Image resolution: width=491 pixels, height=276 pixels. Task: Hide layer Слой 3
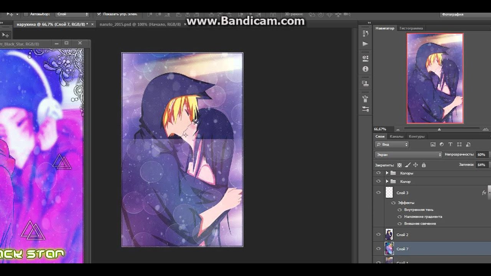pyautogui.click(x=379, y=192)
